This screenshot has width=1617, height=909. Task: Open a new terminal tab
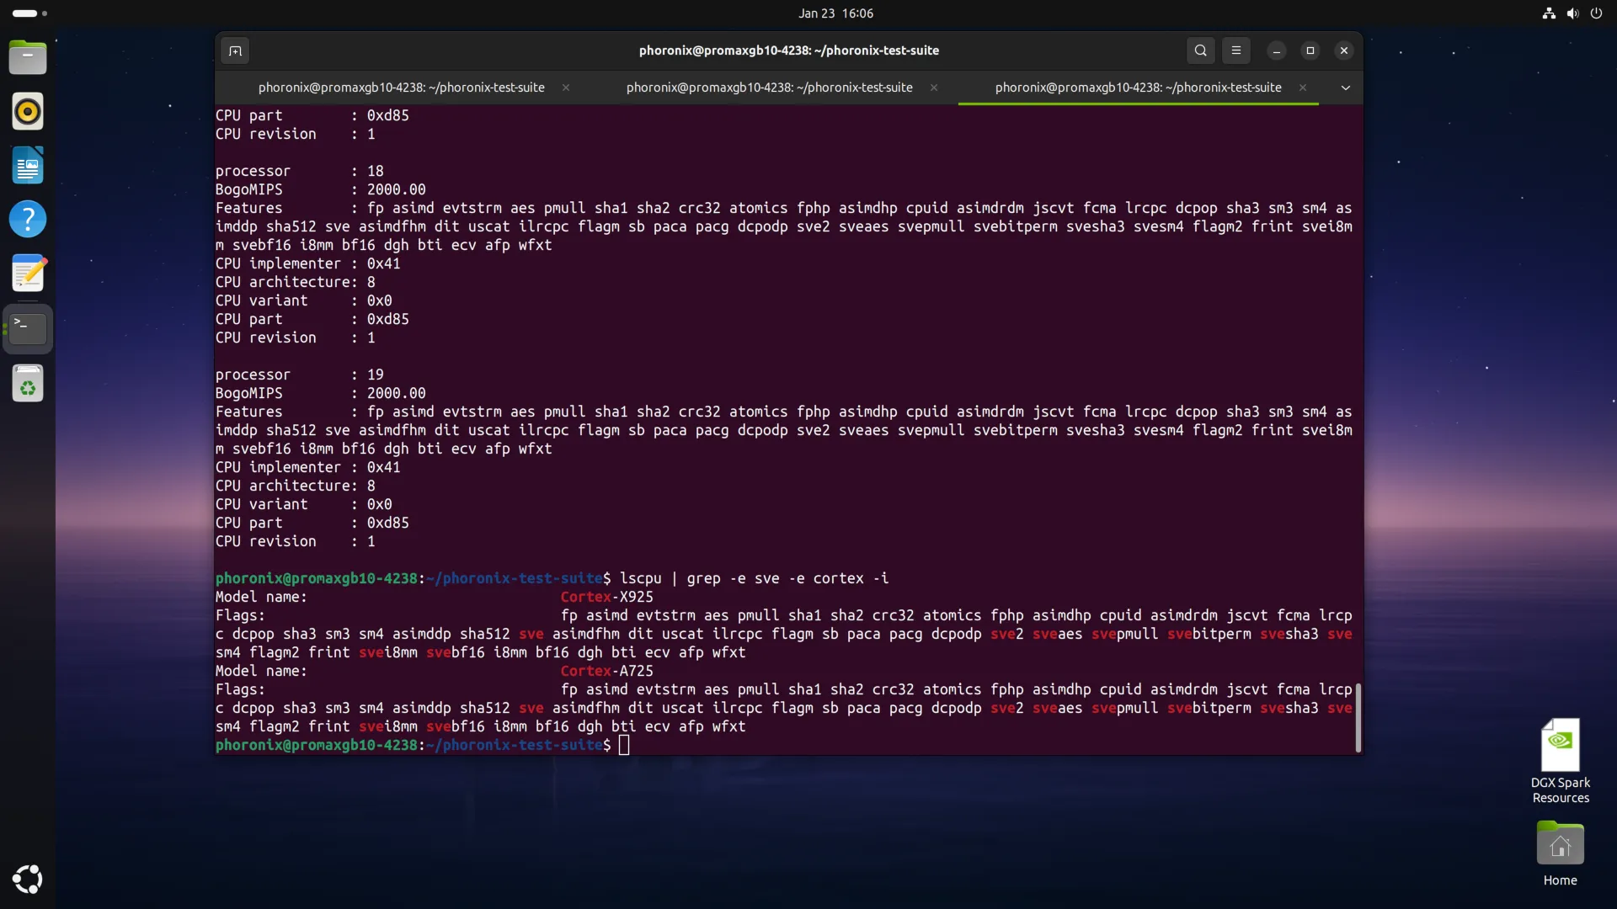coord(235,50)
